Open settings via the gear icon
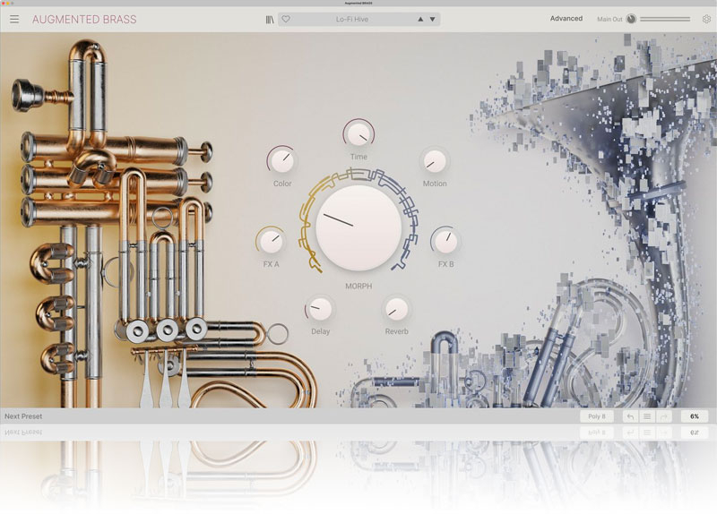The image size is (717, 514). coord(706,19)
